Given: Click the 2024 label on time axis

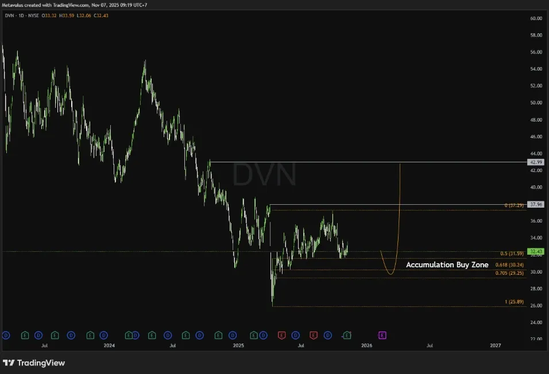Looking at the screenshot, I should [x=109, y=345].
